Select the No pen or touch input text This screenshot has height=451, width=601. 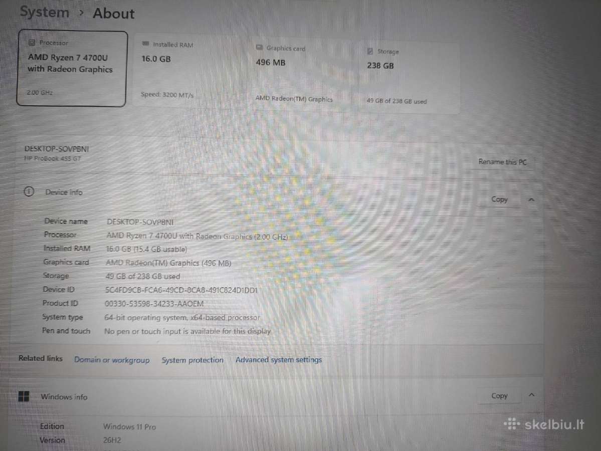coord(187,331)
